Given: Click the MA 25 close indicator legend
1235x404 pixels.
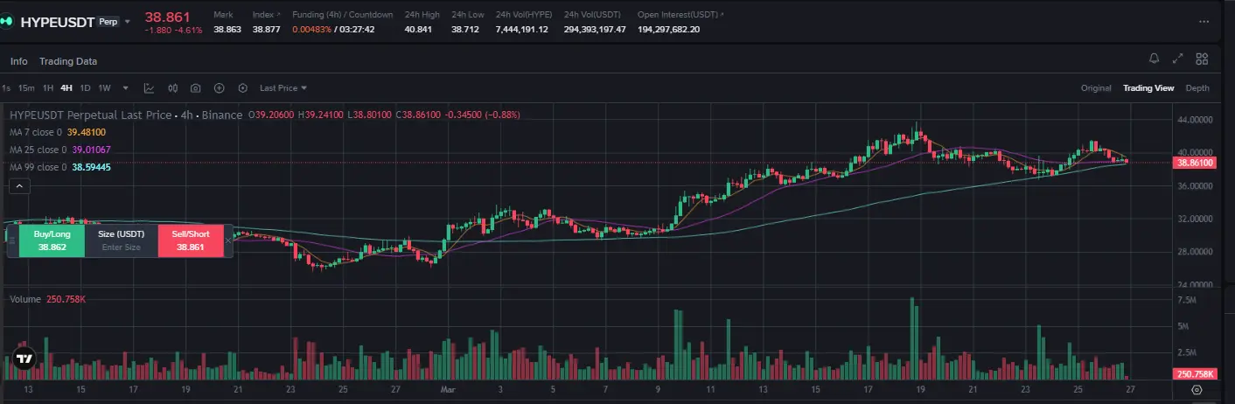Looking at the screenshot, I should pos(59,150).
